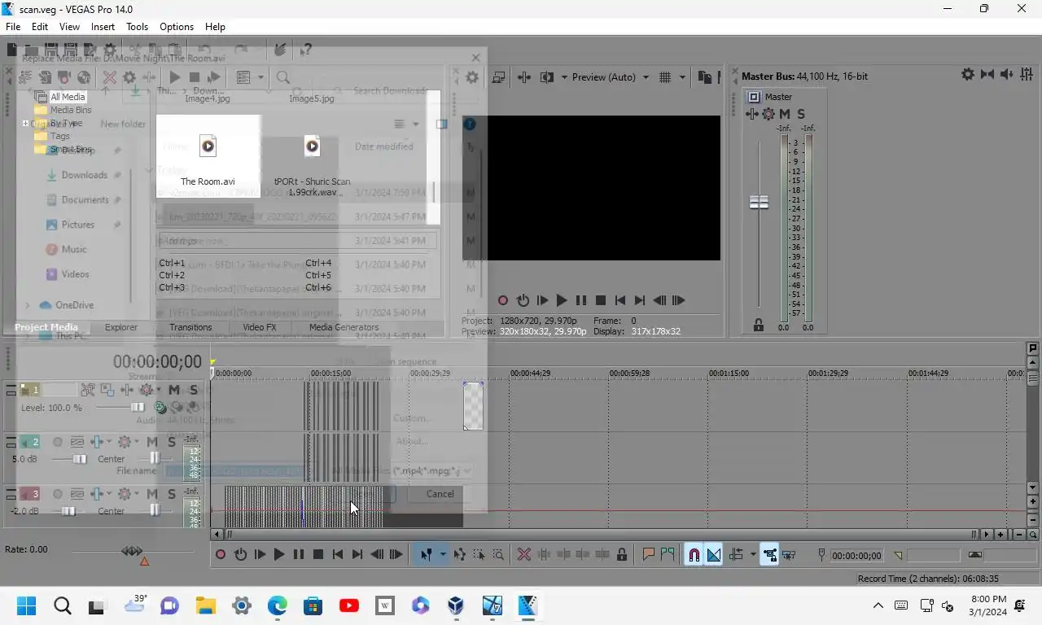
Task: Open Video Output FX in preview toolbar
Action: (524, 77)
